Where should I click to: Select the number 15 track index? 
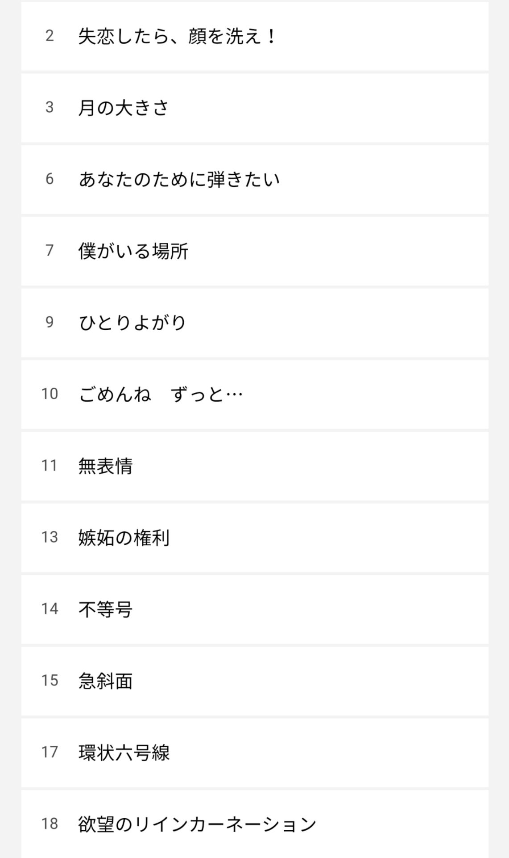[50, 681]
